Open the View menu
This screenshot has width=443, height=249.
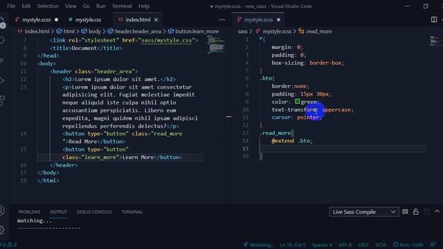(71, 6)
